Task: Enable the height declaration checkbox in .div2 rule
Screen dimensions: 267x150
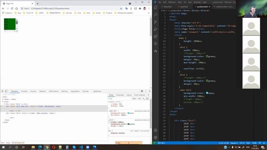Action: tap(109, 122)
